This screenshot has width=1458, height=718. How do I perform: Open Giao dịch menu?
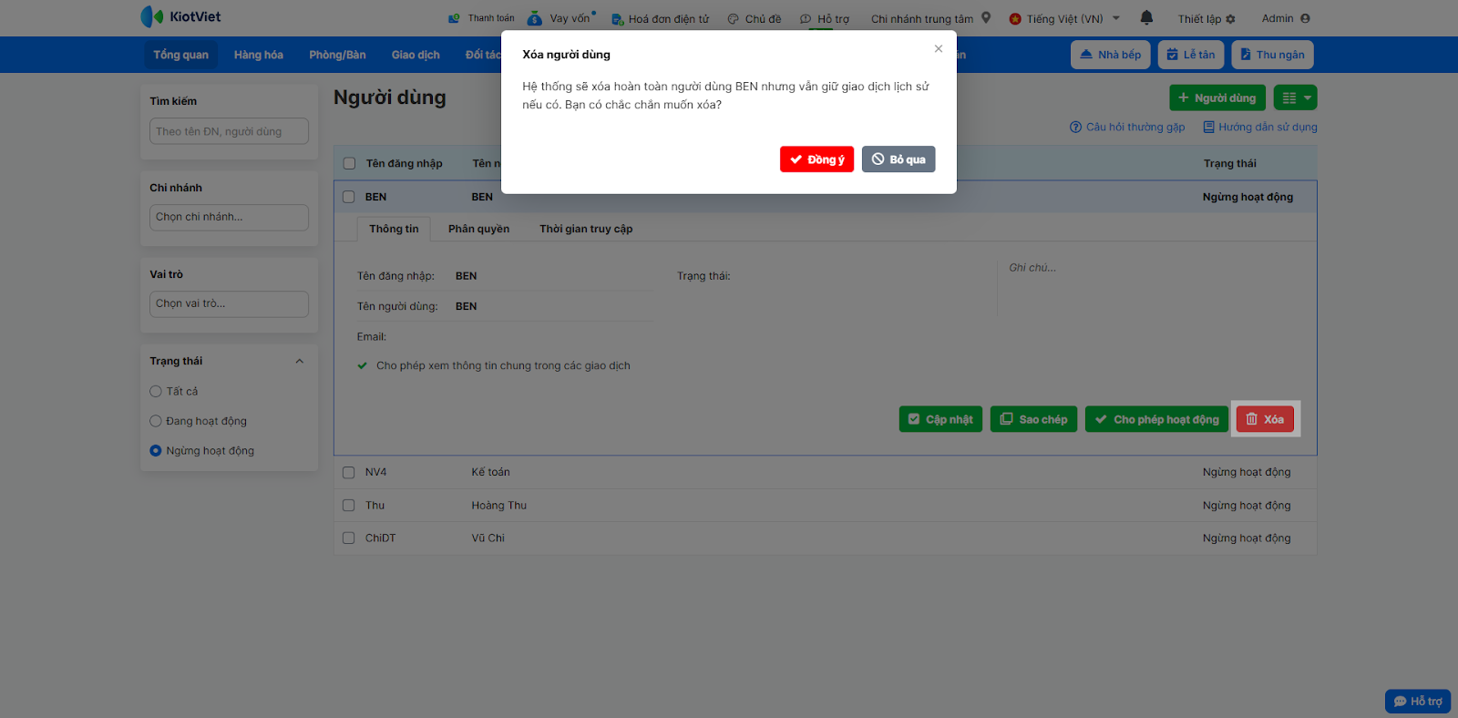point(416,55)
